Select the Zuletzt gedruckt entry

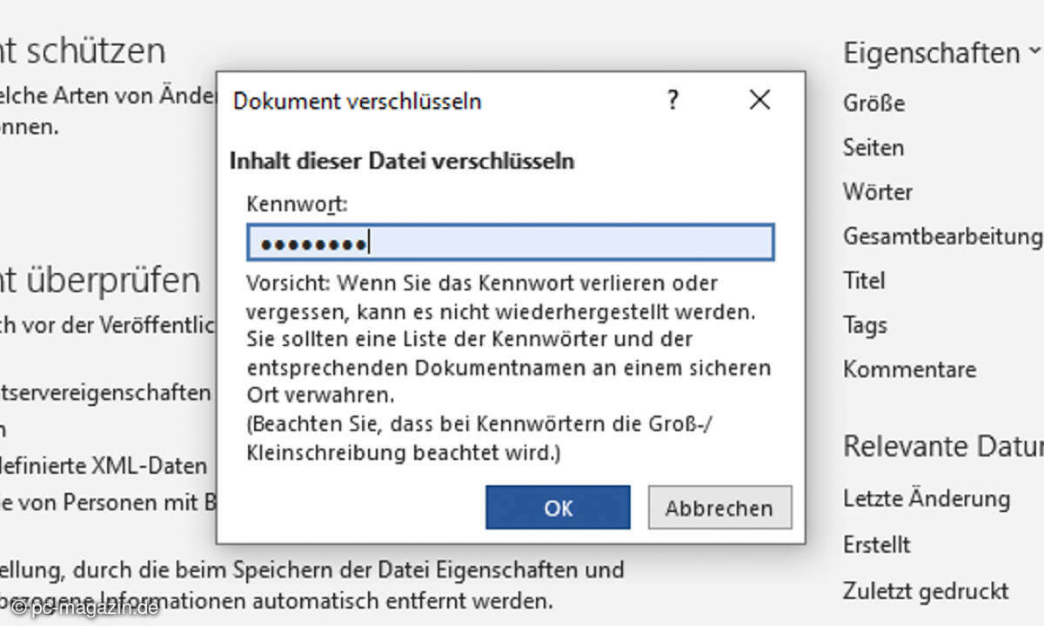[x=926, y=591]
